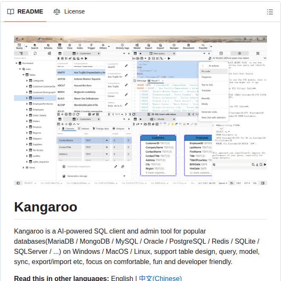Click the new connection plus icon beside Northwind tab
Viewport: 281px width, 281px height.
point(22,39)
